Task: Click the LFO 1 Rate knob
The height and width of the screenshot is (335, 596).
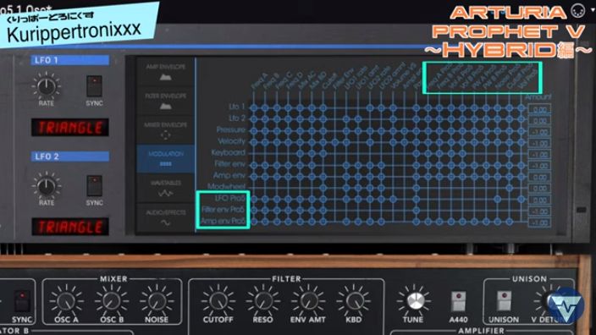Action: [x=46, y=86]
